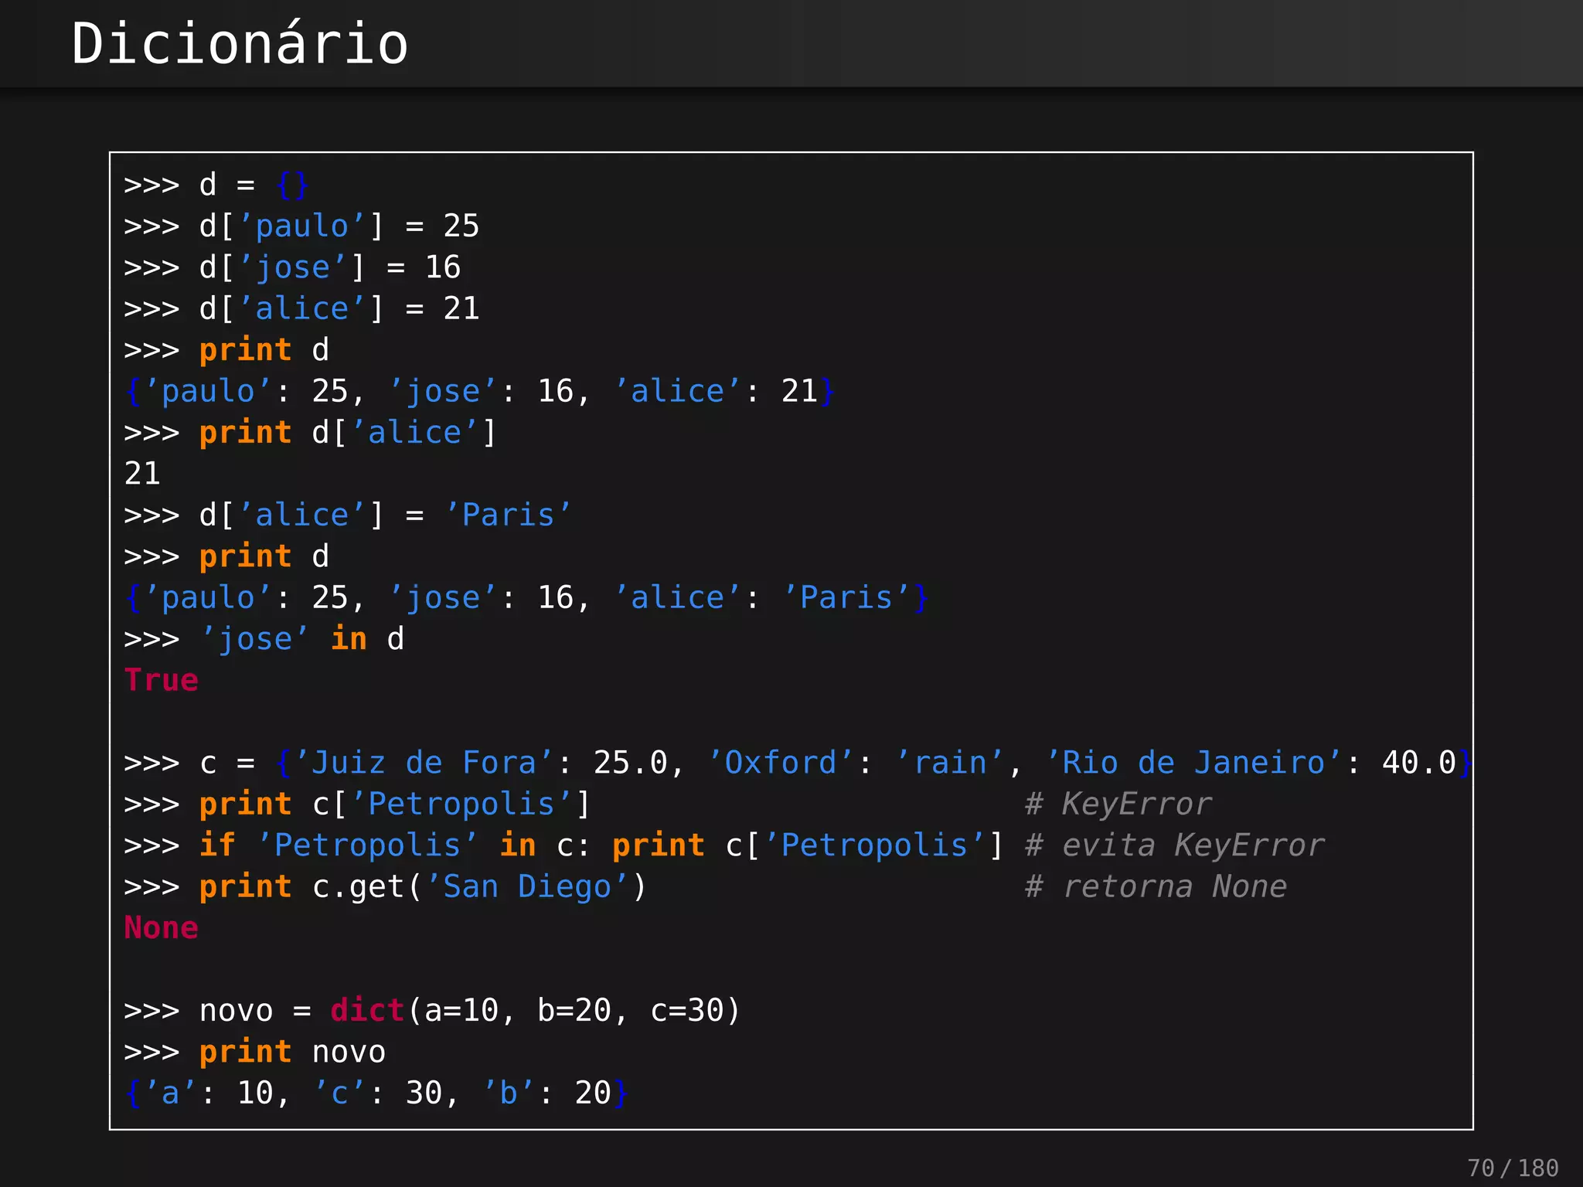The height and width of the screenshot is (1187, 1583).
Task: Click the 'dict' keyword in novo assignment
Action: [367, 1011]
